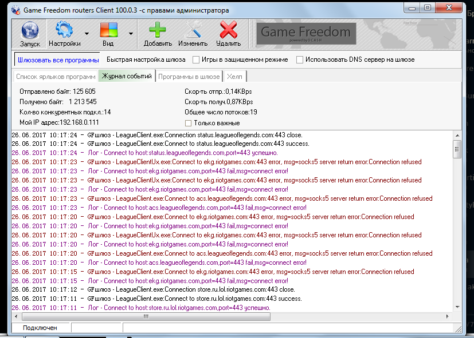Click the Изменить edit tools icon
474x338 pixels.
point(193,30)
